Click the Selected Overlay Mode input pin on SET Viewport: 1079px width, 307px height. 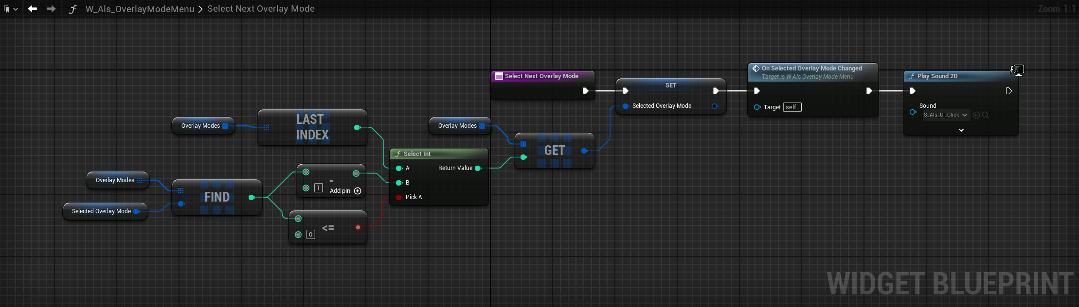click(626, 106)
